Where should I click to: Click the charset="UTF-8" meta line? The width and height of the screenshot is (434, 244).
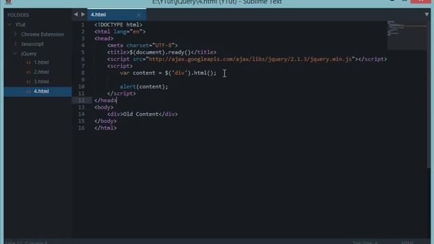(142, 45)
